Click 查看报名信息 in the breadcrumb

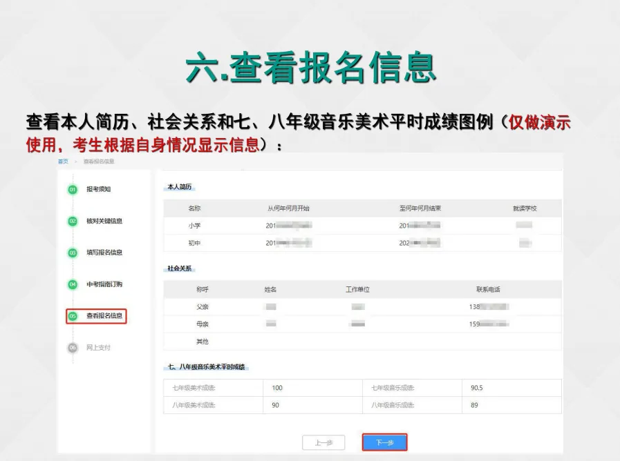99,161
